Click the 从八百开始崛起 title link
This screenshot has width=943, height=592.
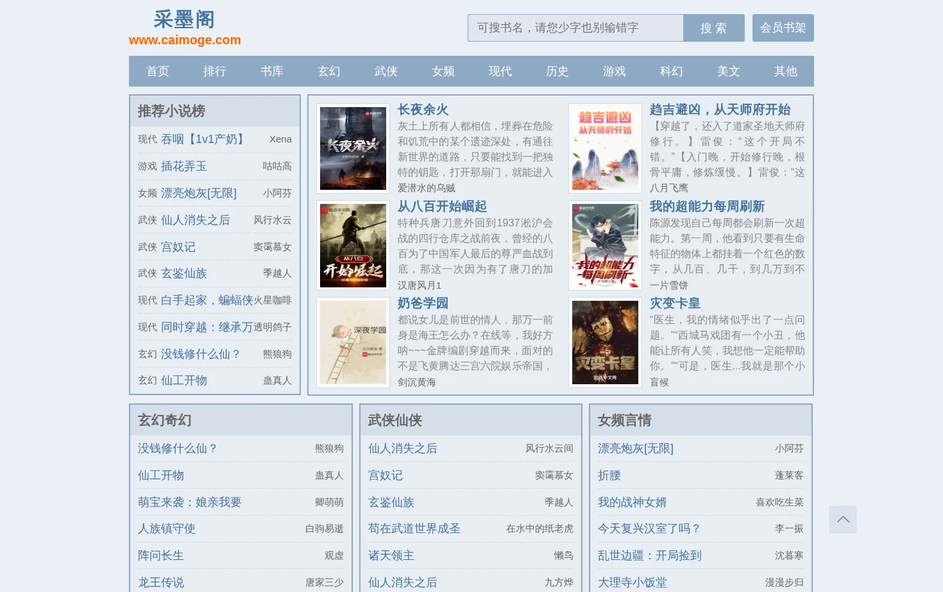(x=443, y=207)
